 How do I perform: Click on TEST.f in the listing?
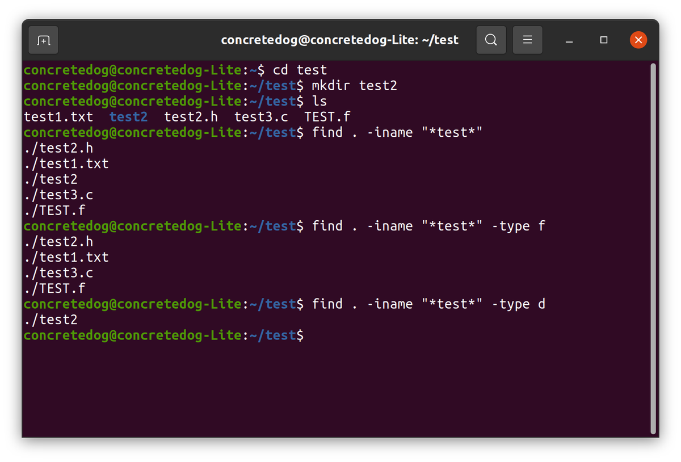(x=327, y=116)
